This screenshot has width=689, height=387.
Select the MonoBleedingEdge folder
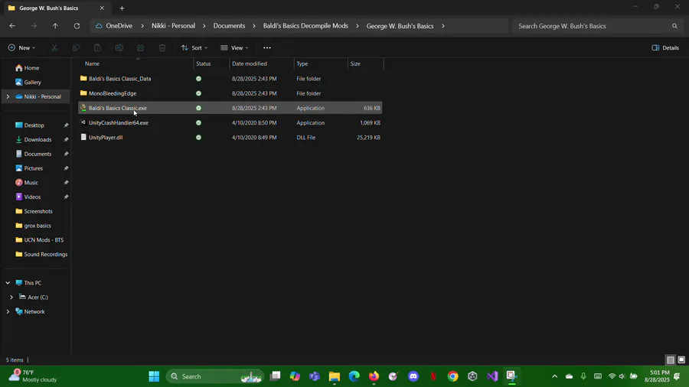[230, 93]
